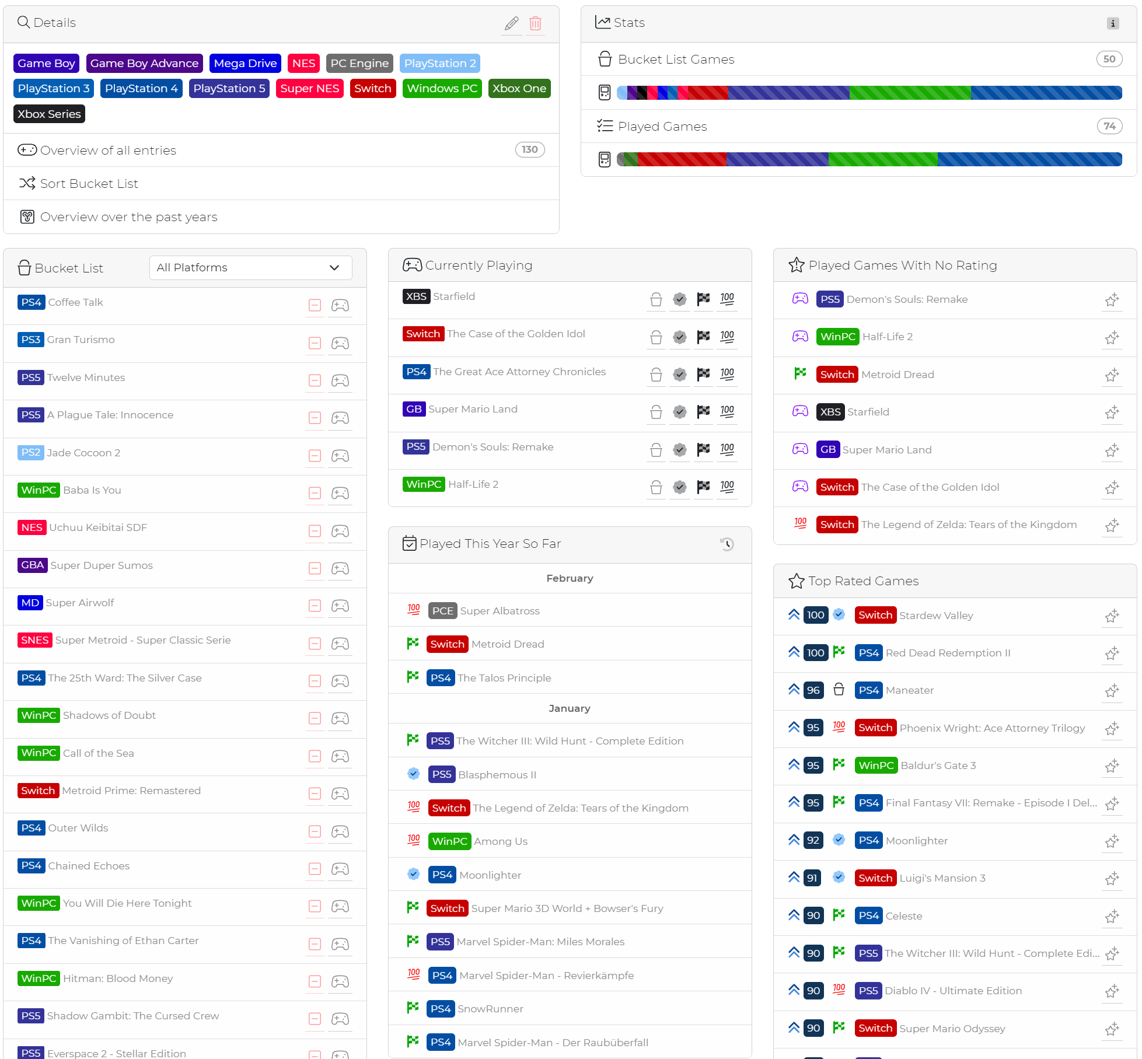Open Overview over the past years

point(281,216)
